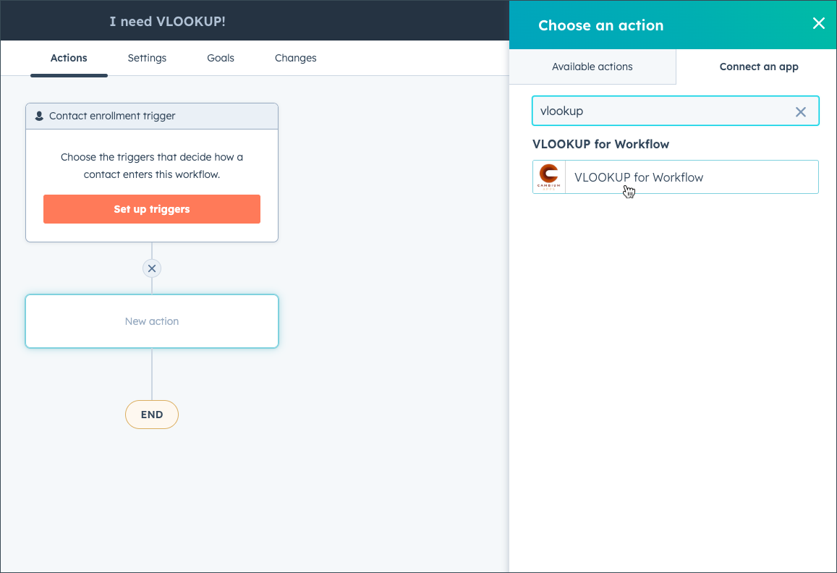The image size is (837, 573).
Task: Click the END node of the workflow
Action: pyautogui.click(x=152, y=415)
